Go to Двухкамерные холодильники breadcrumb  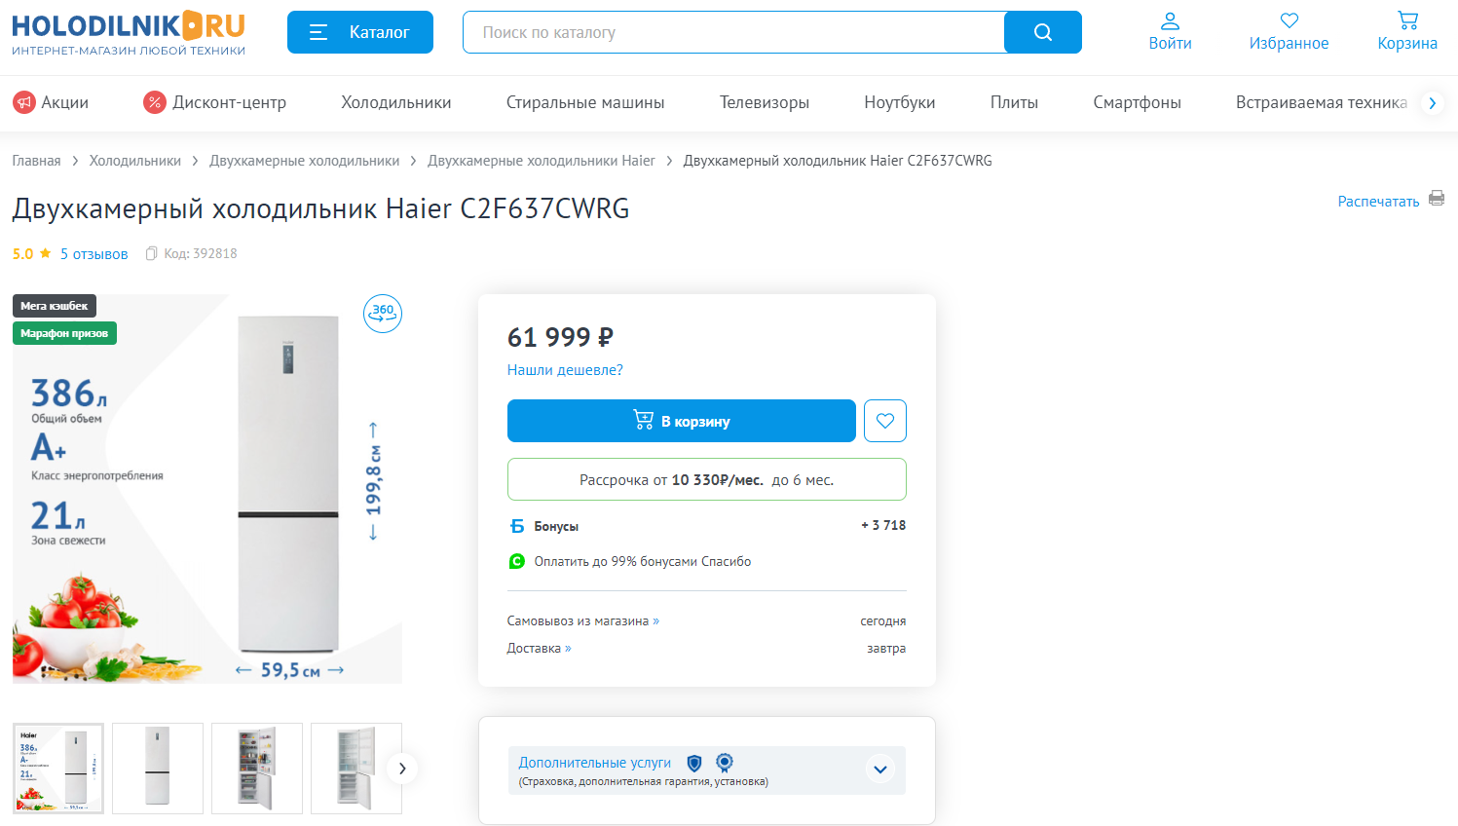click(304, 161)
